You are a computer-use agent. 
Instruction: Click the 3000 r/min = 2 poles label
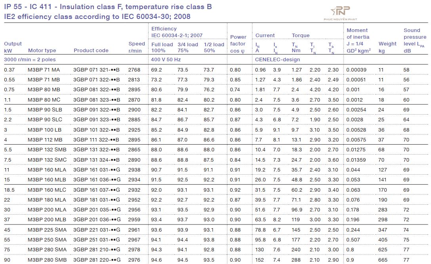(30, 60)
